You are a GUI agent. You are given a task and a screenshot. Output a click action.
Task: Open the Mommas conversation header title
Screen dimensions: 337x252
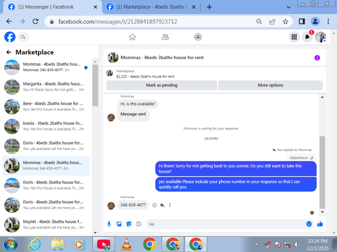pyautogui.click(x=162, y=58)
